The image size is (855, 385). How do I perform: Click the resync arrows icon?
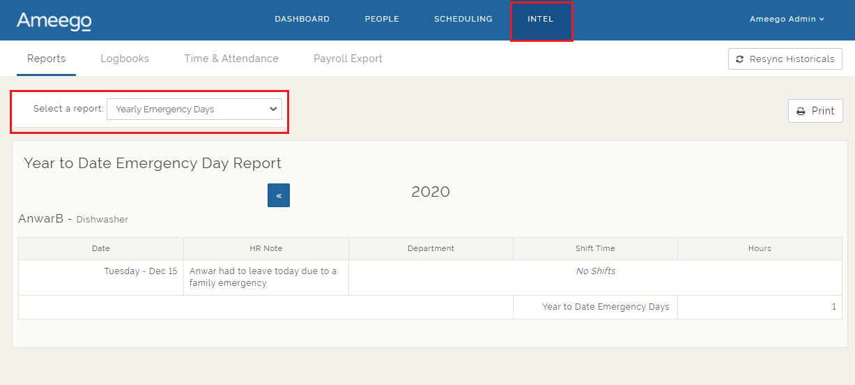pos(739,59)
